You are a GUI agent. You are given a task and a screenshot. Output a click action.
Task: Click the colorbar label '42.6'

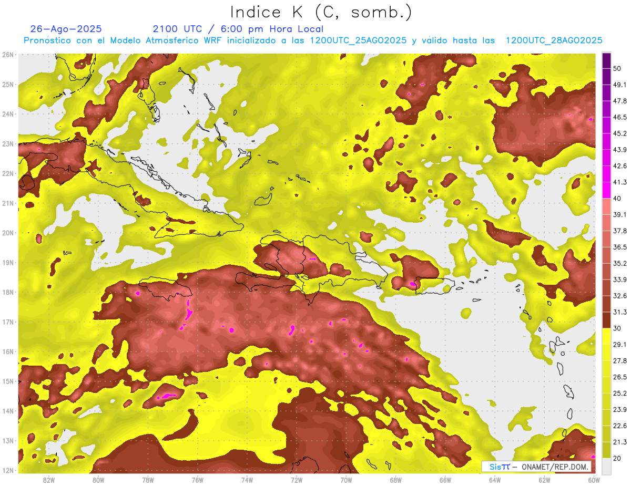click(x=619, y=166)
